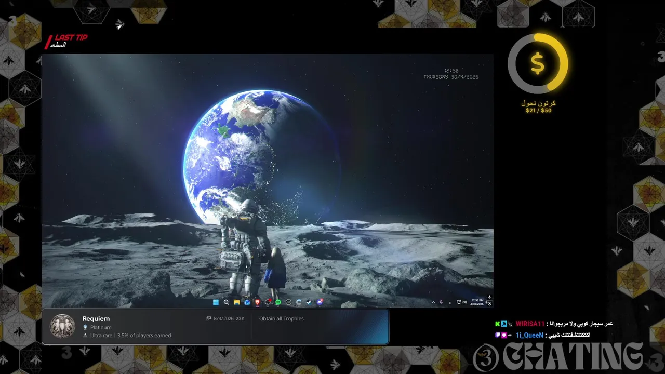Click "THURSDAY 30/4/2026" desktop date widget

pyautogui.click(x=451, y=77)
